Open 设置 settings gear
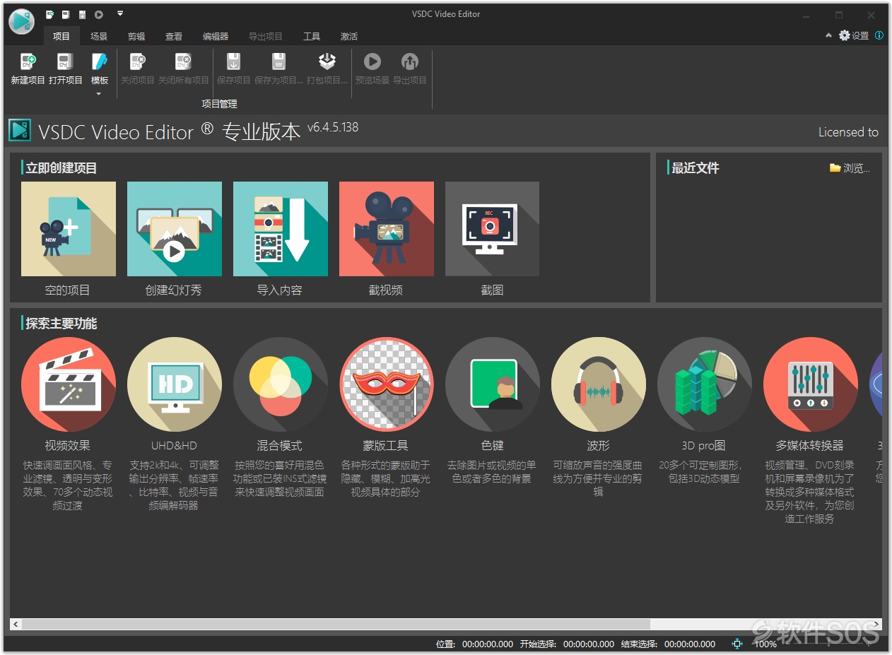Image resolution: width=892 pixels, height=655 pixels. (854, 35)
